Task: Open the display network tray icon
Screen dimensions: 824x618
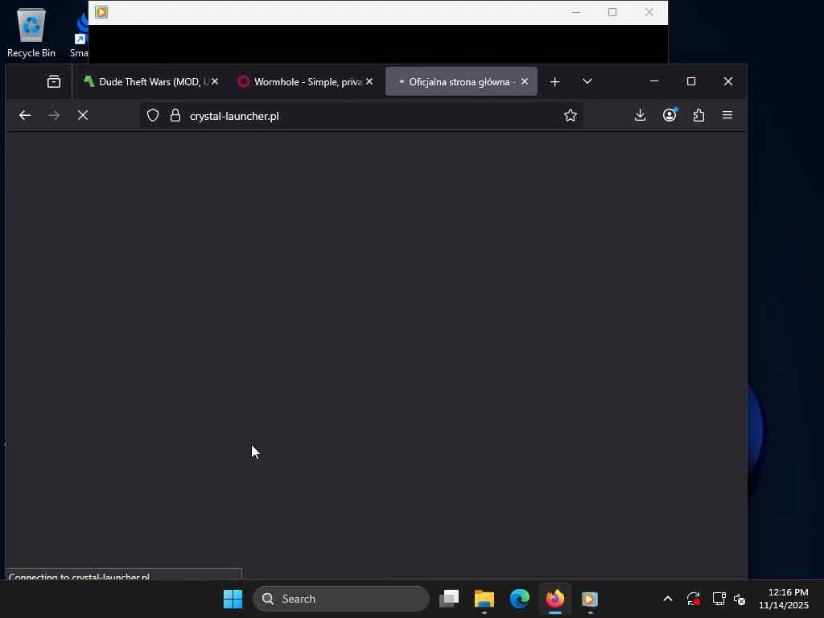Action: (x=719, y=599)
